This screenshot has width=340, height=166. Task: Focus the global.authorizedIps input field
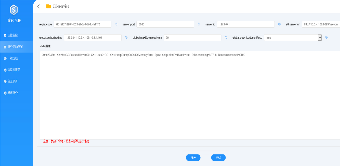93,38
